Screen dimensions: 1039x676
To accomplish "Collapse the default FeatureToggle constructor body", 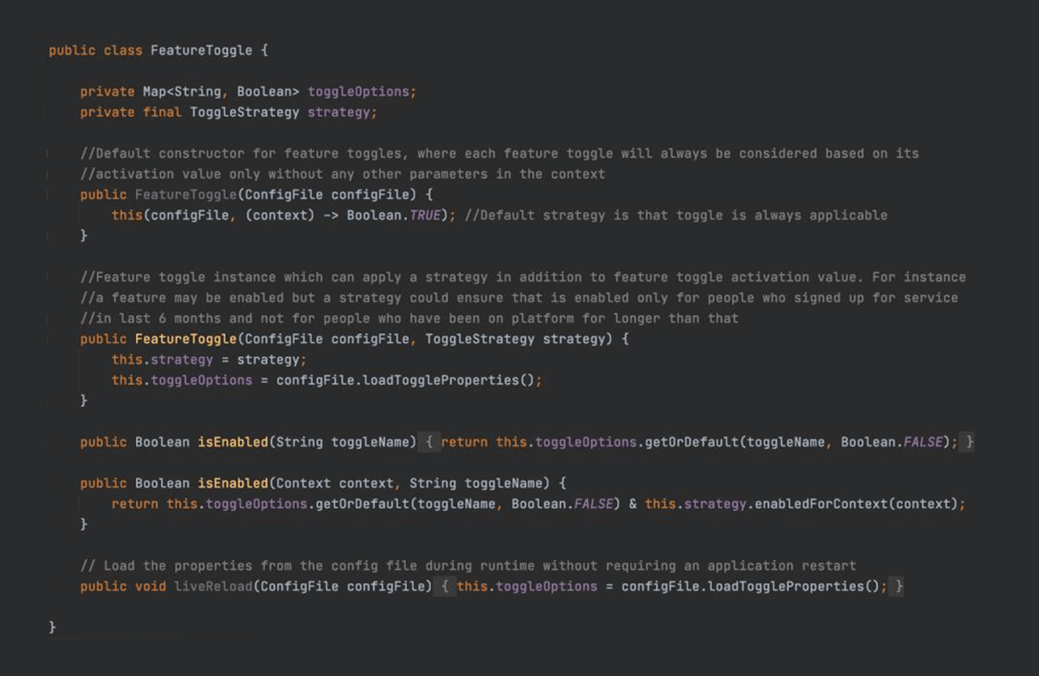I will pyautogui.click(x=49, y=194).
